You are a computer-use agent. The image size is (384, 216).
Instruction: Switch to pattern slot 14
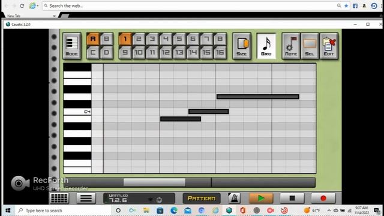(193, 52)
